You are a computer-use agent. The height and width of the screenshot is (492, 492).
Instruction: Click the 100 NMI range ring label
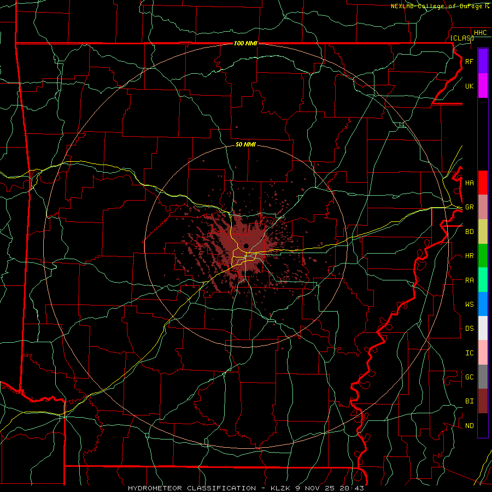pos(245,43)
